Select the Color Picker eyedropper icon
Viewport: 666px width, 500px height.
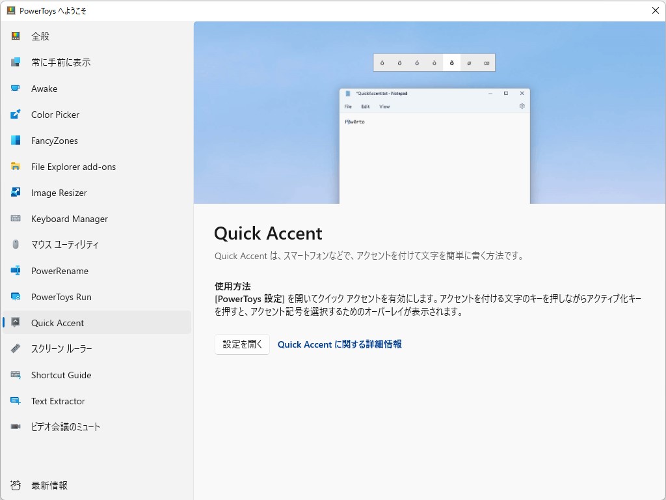(x=17, y=115)
